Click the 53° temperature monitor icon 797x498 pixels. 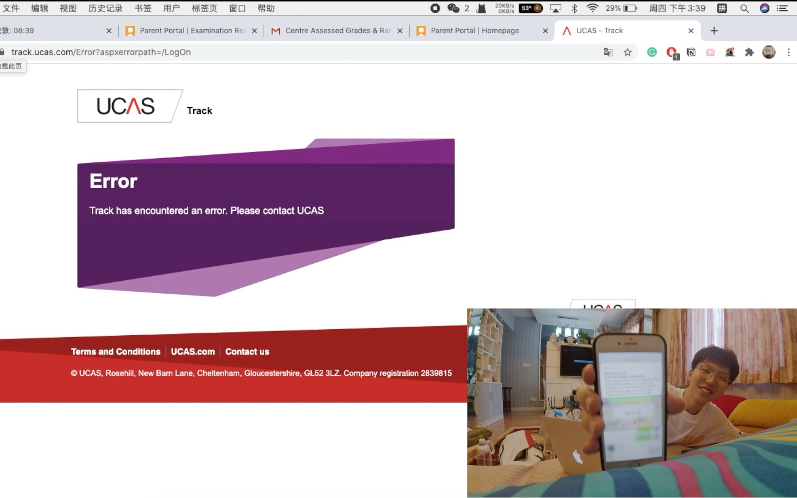coord(531,8)
